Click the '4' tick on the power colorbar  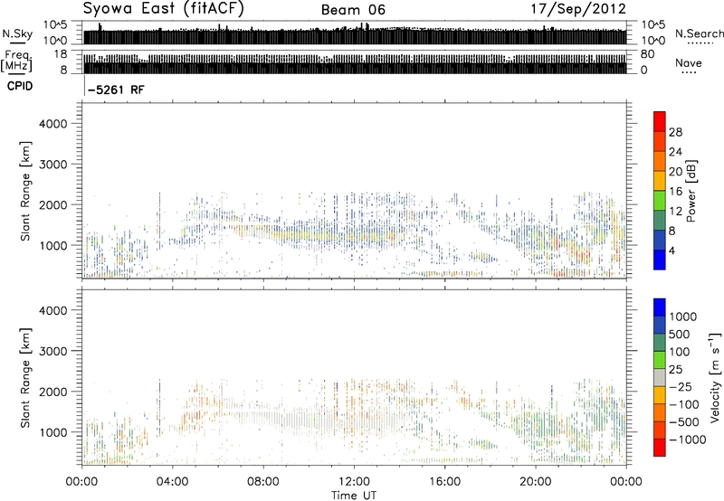(672, 250)
